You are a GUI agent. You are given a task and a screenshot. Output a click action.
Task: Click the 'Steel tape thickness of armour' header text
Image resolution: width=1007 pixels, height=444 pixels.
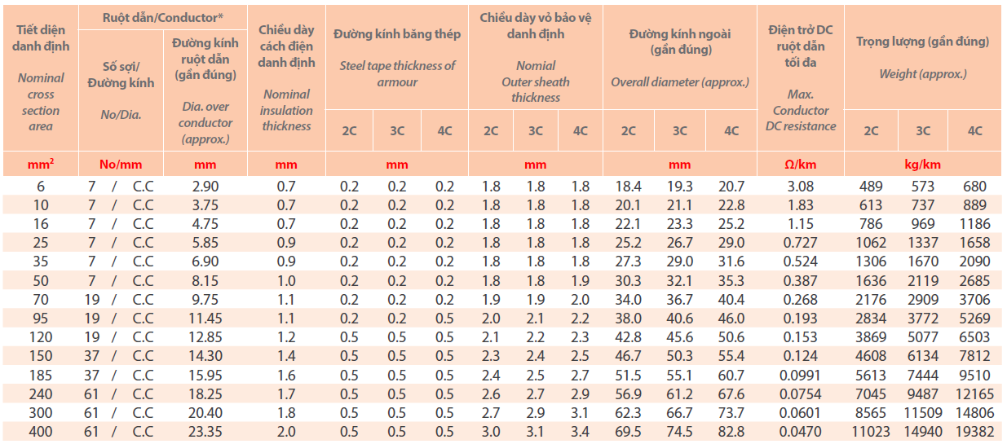point(397,73)
